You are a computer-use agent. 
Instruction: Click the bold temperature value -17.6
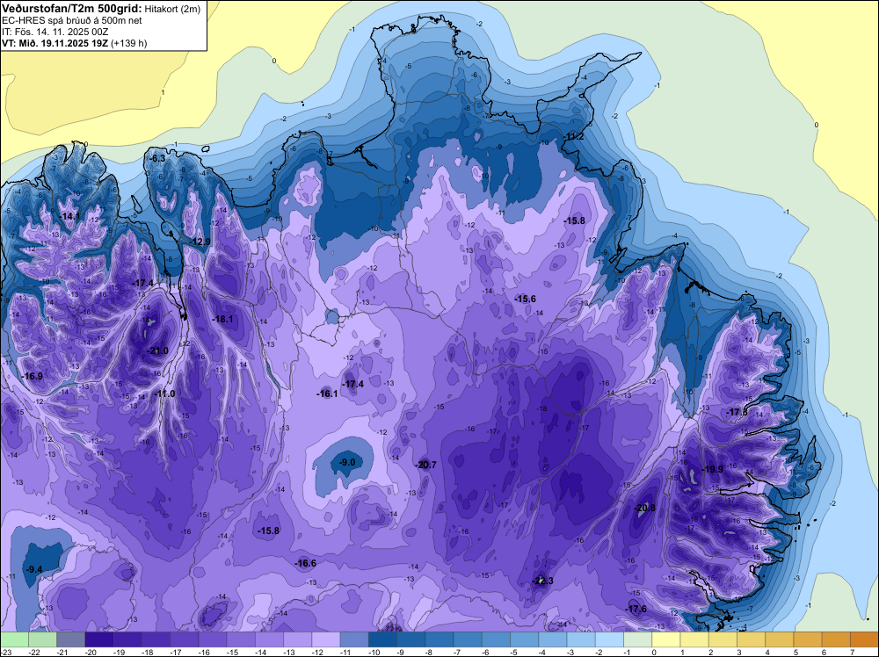tap(636, 609)
